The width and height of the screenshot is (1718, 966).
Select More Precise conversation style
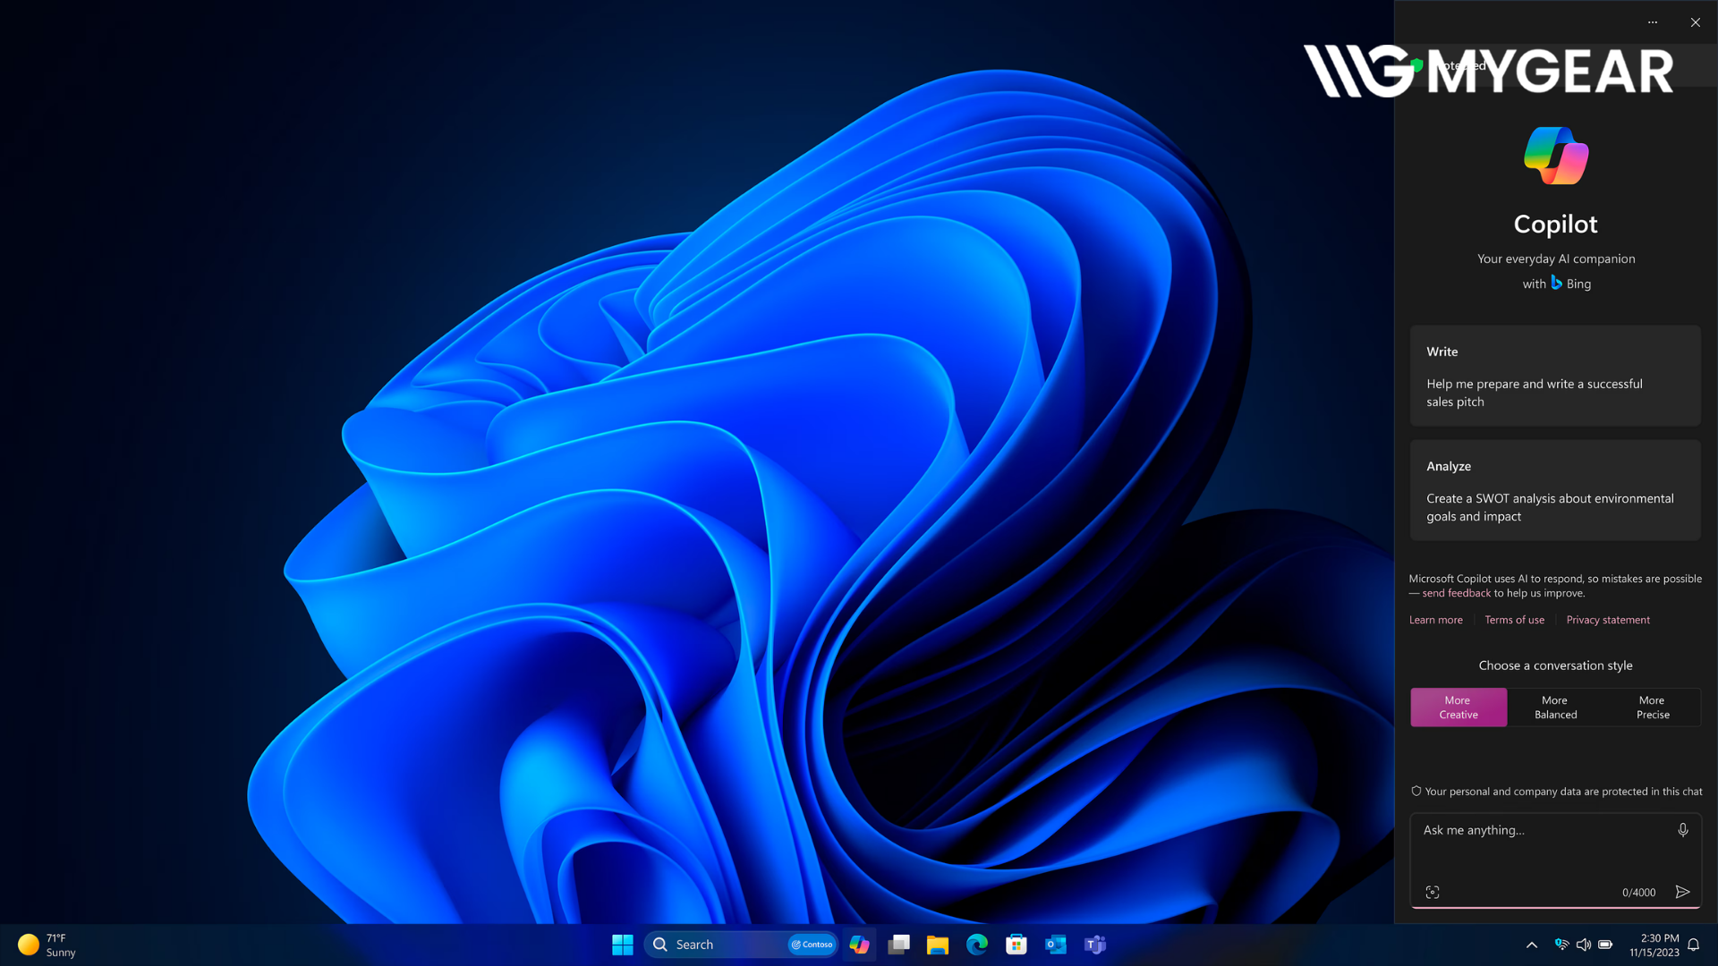(1653, 708)
